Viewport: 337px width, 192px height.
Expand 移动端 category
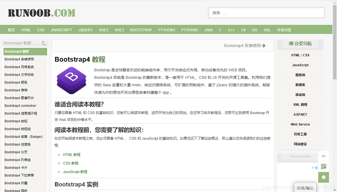pos(300,95)
